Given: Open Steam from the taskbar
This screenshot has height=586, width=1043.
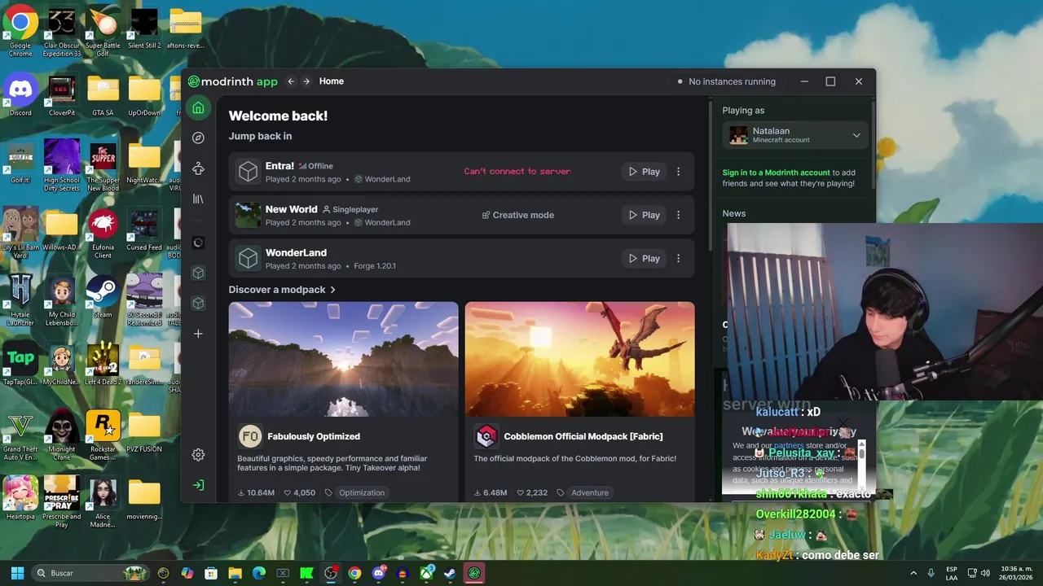Looking at the screenshot, I should 450,573.
